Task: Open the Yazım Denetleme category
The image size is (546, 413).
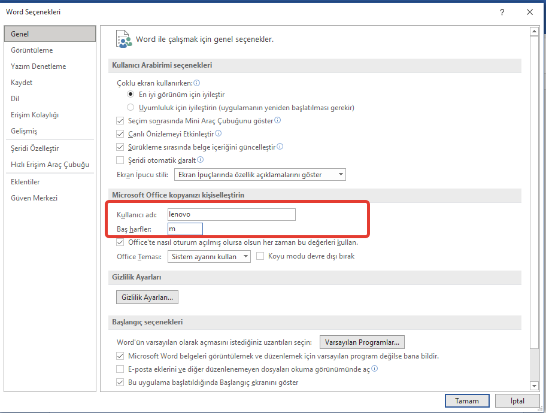Action: click(38, 66)
